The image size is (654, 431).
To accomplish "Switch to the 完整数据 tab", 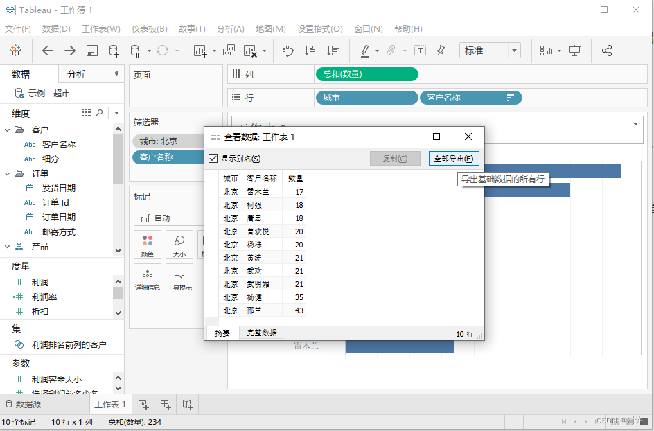I will pos(261,333).
